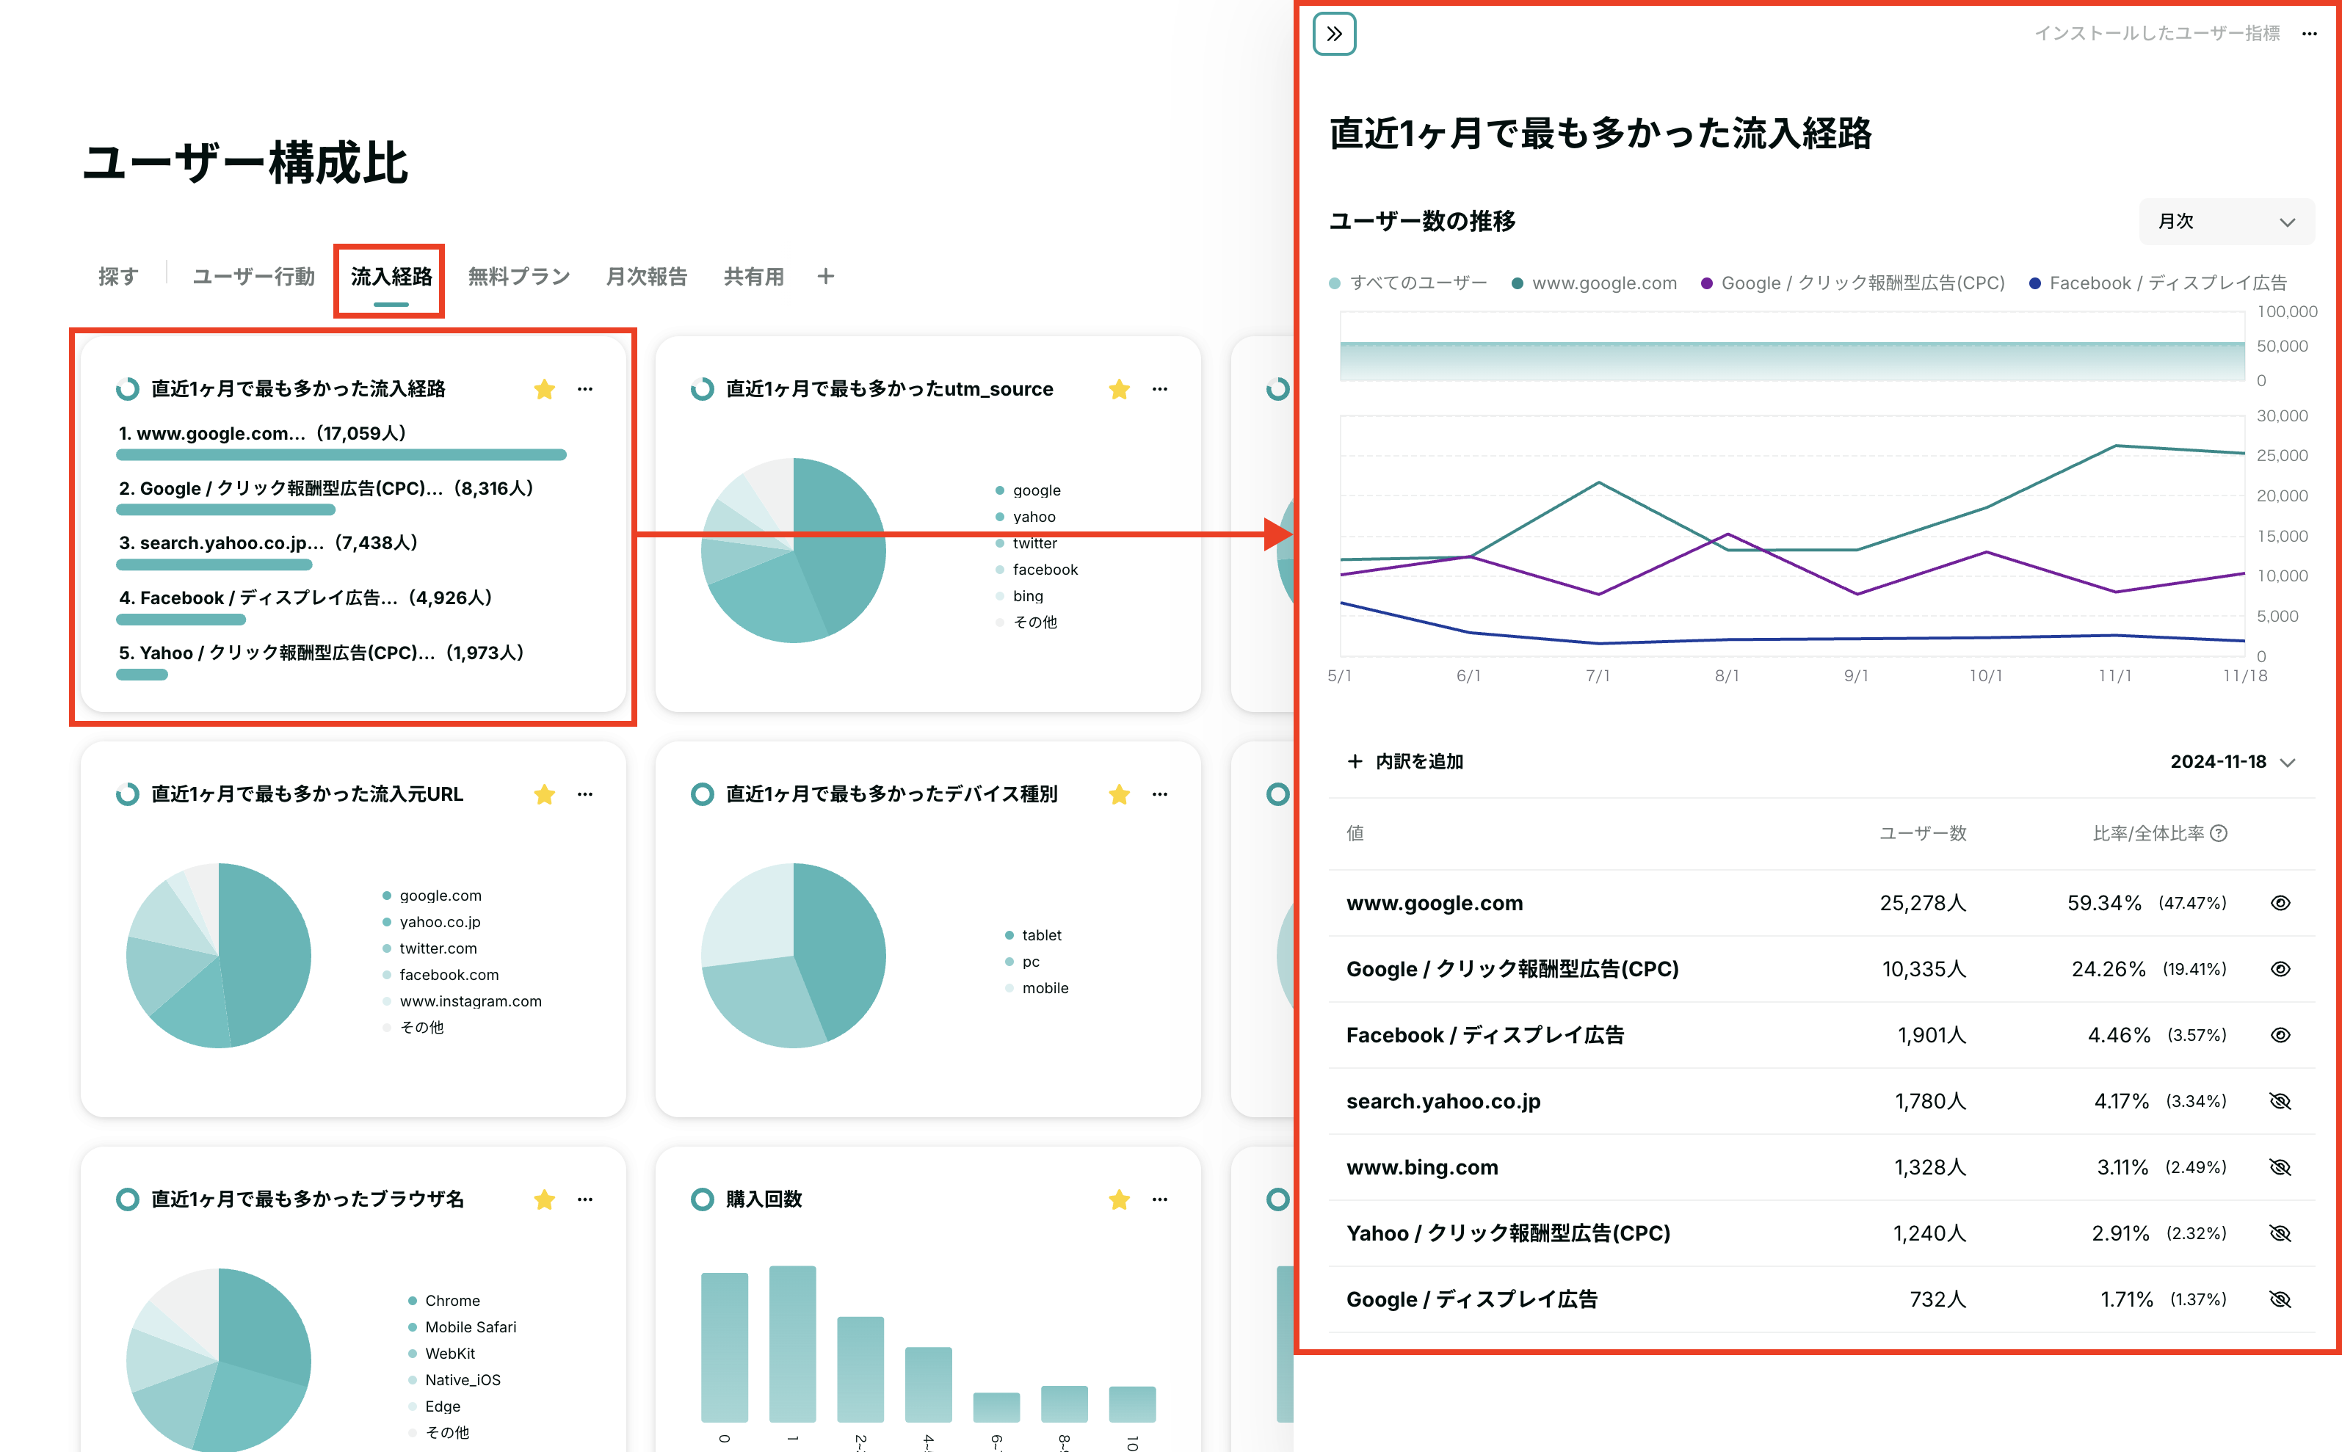
Task: Select the 流入経路 tab
Action: pos(391,277)
